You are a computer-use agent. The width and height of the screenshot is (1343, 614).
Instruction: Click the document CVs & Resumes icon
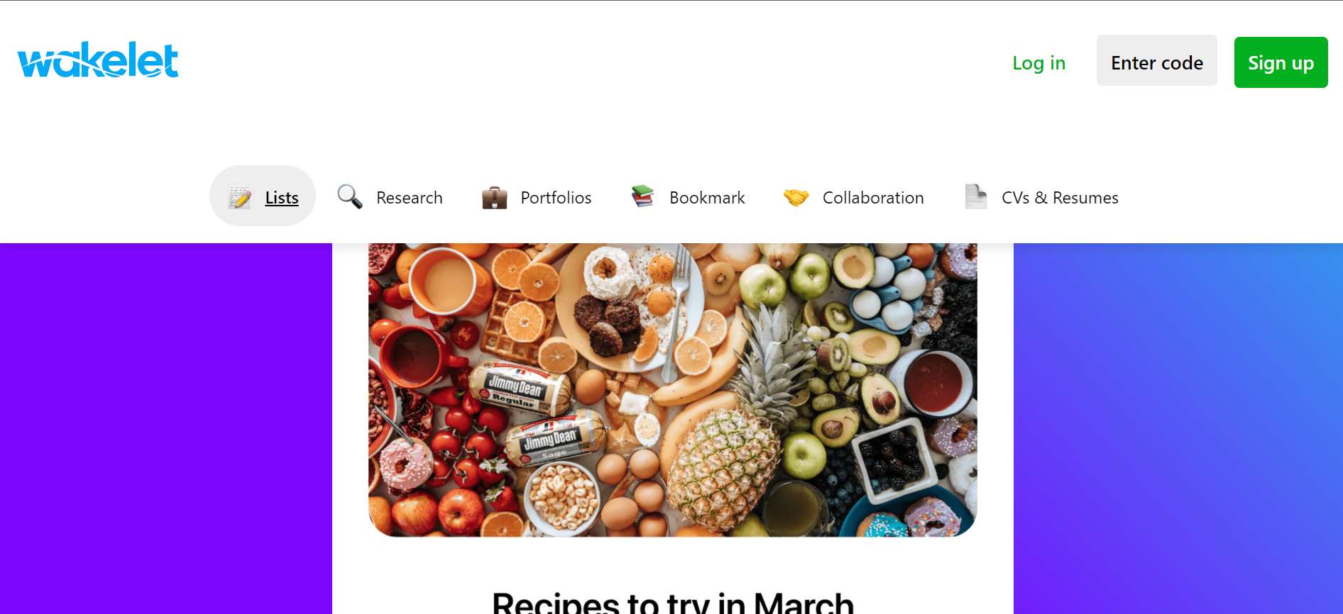976,196
